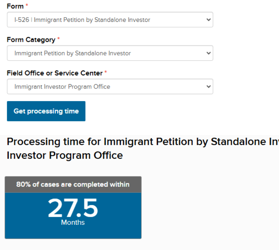Click the Form Category field label
Screen dimensions: 279x250
tap(31, 40)
